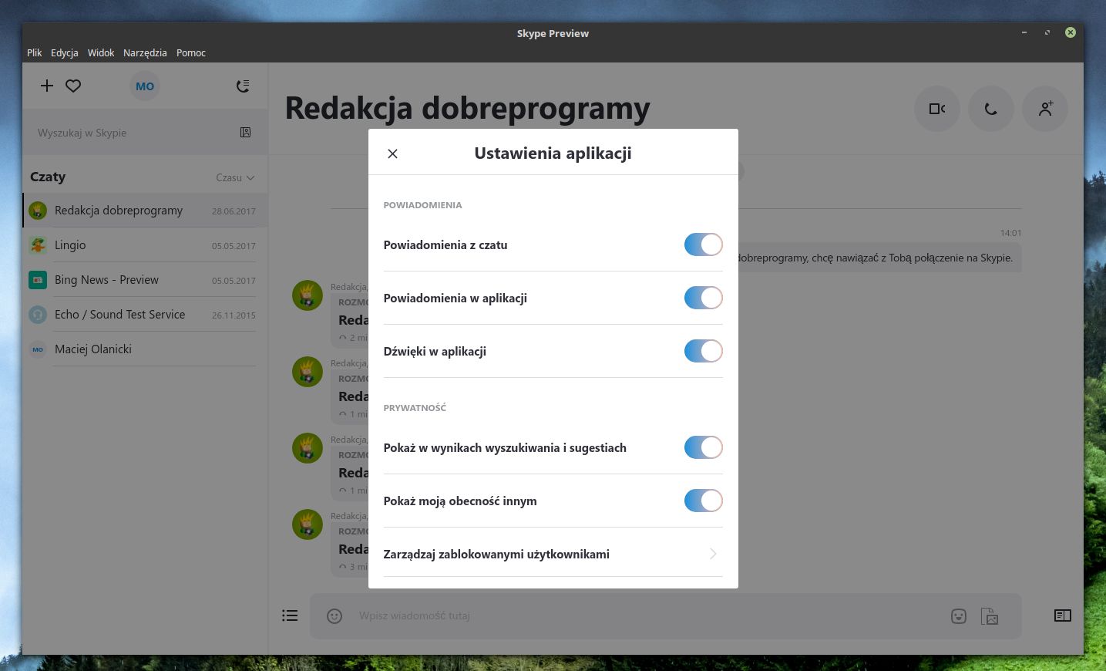Click the Bing News avatar icon
The width and height of the screenshot is (1106, 671).
click(38, 279)
